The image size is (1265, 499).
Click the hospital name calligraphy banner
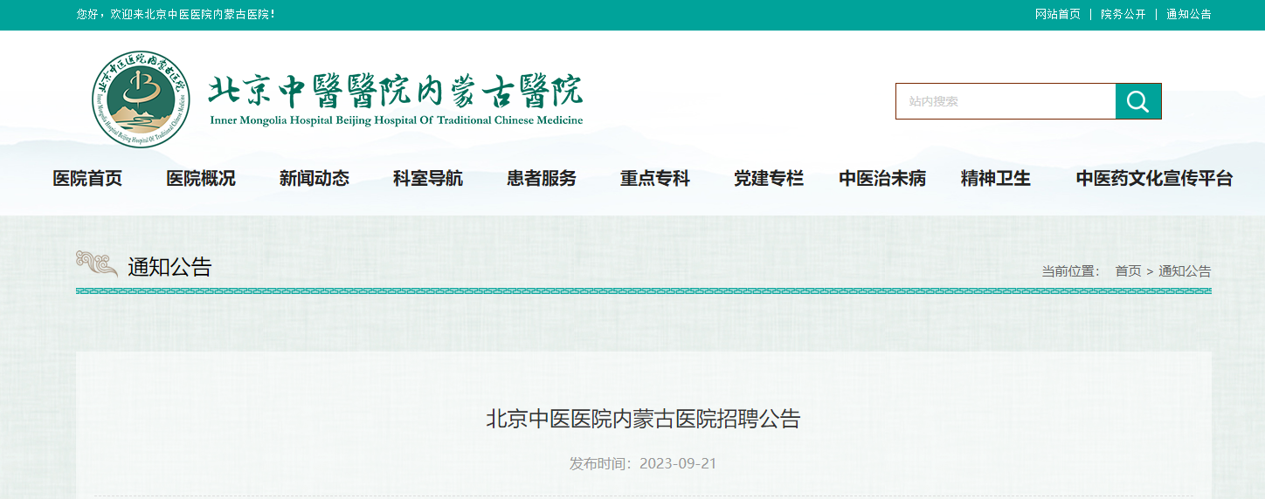coord(396,99)
